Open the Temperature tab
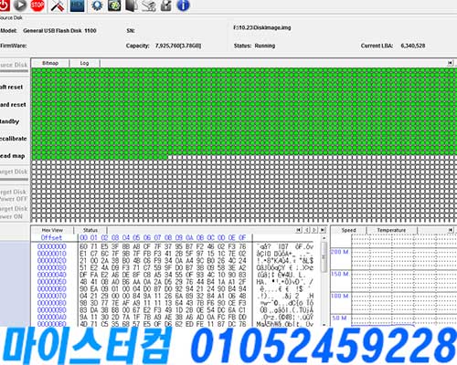The image size is (457, 365). coord(391,230)
